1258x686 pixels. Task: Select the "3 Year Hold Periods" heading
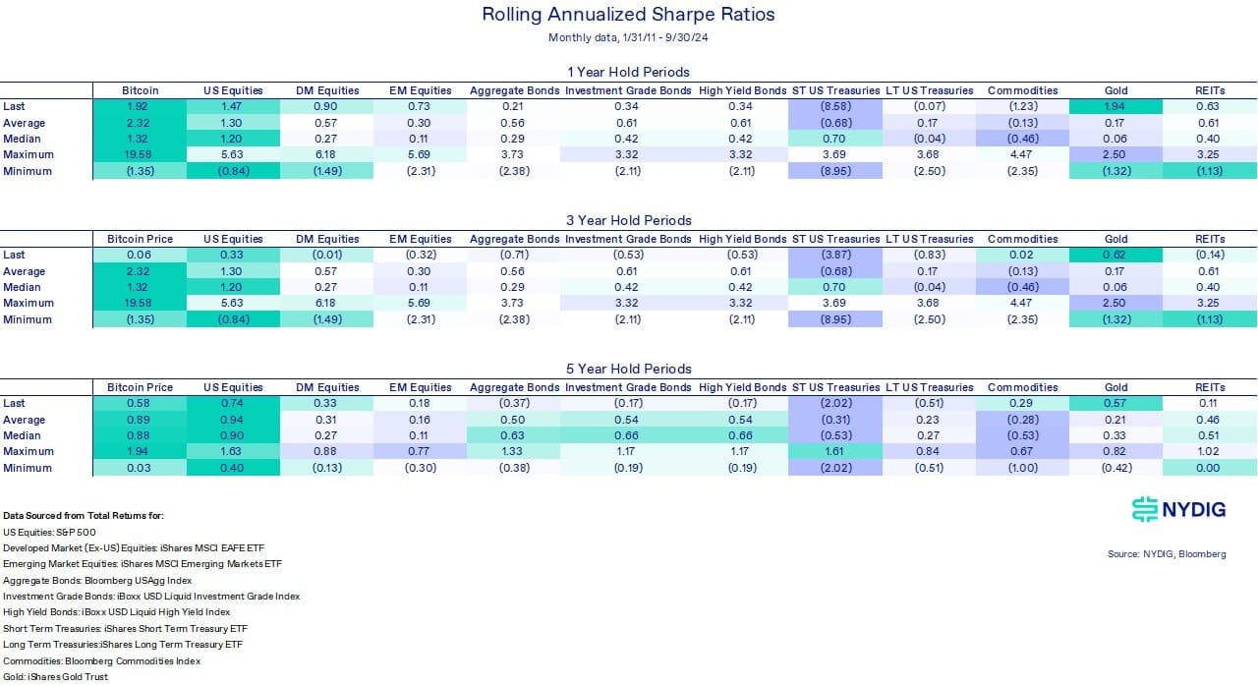(x=629, y=220)
